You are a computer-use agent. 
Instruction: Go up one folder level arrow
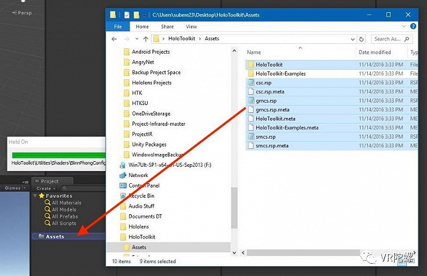(146, 39)
